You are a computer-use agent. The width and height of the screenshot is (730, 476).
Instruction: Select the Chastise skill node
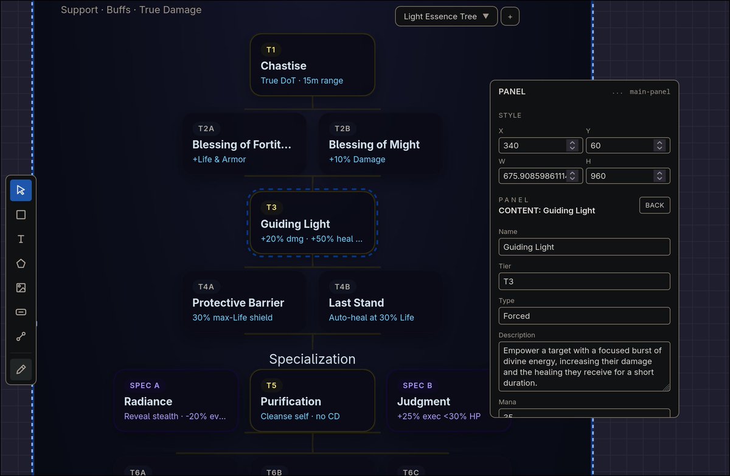(313, 65)
